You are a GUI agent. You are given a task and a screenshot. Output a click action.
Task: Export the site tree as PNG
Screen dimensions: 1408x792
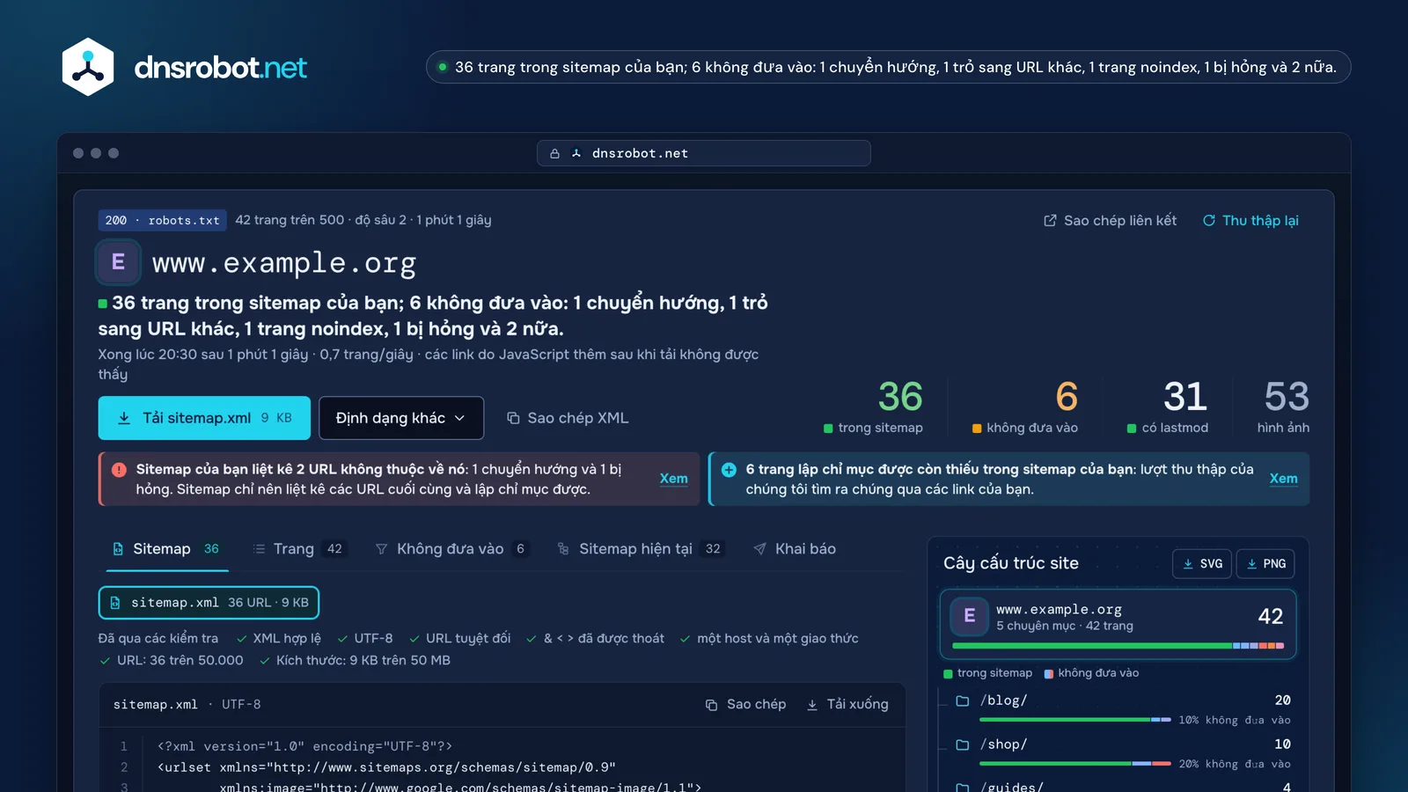coord(1265,564)
